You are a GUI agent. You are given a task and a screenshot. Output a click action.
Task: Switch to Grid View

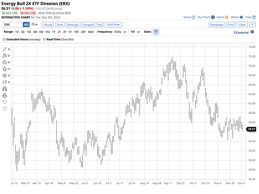pos(113,24)
